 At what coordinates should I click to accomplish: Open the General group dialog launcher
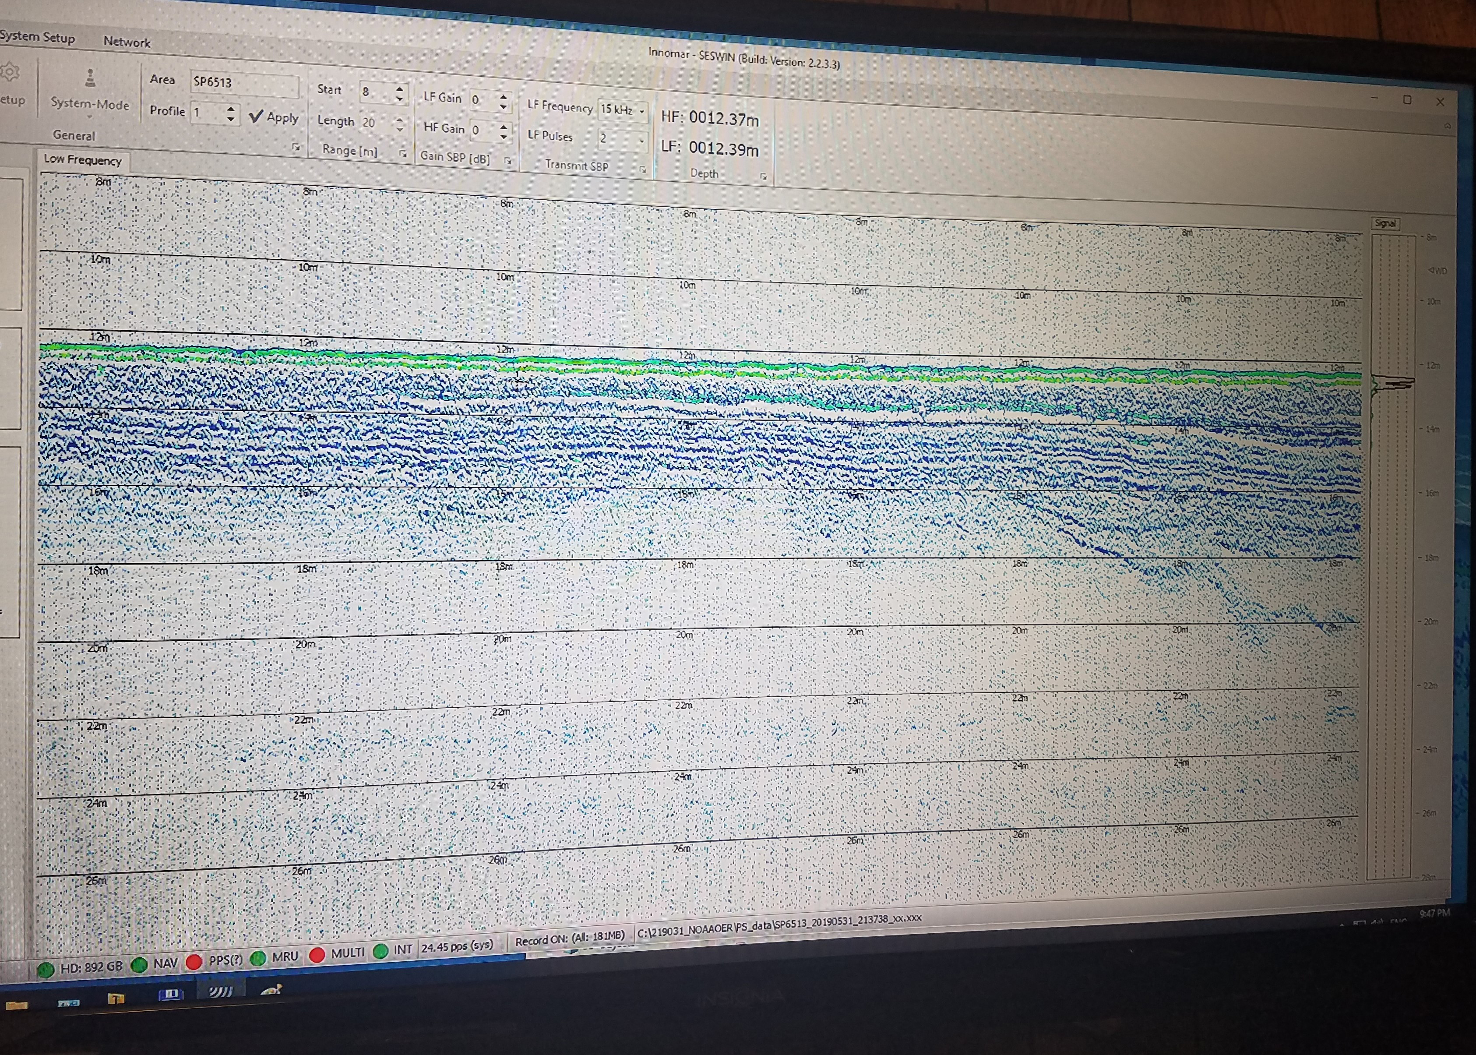click(x=296, y=148)
